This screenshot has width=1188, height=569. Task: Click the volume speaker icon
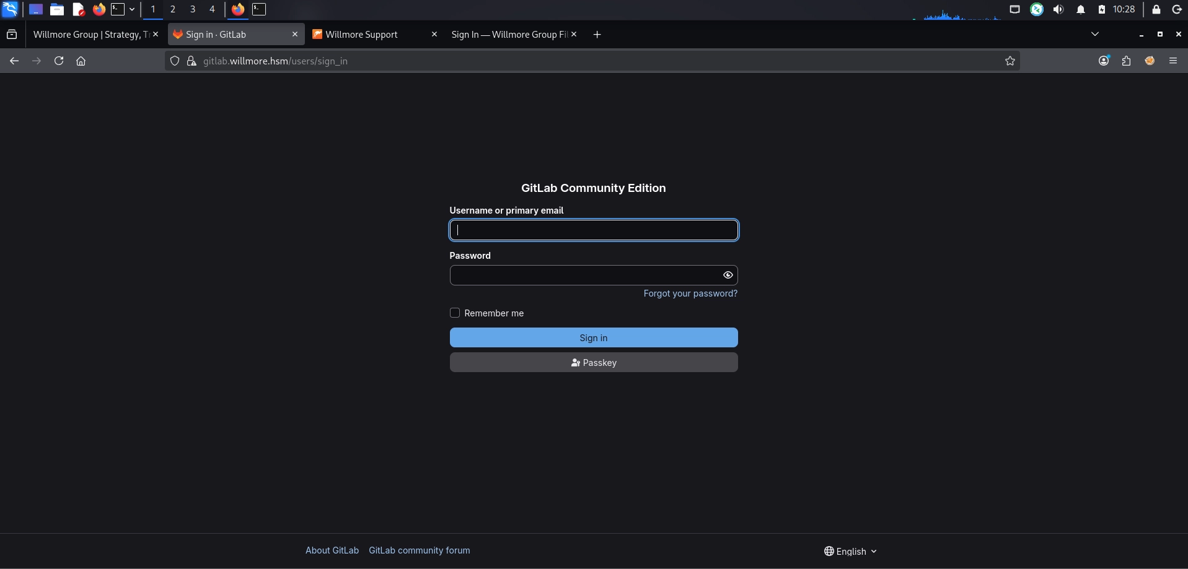[x=1058, y=9]
